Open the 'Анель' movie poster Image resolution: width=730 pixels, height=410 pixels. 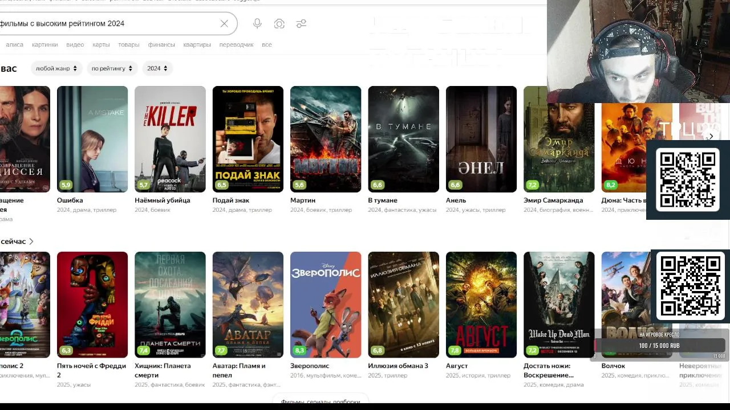tap(481, 139)
